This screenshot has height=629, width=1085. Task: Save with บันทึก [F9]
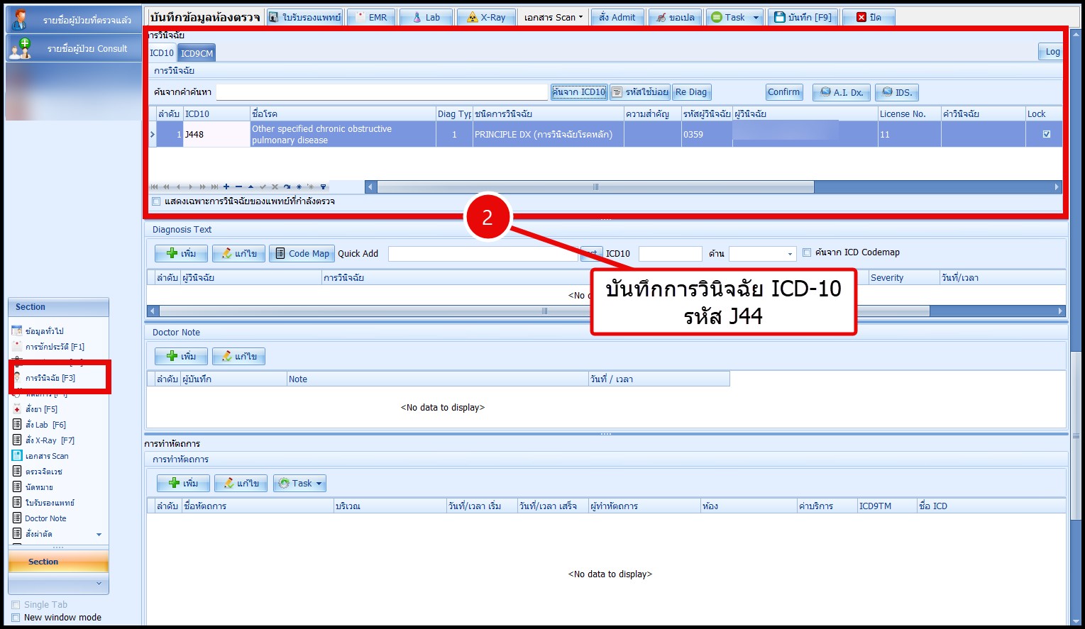803,17
